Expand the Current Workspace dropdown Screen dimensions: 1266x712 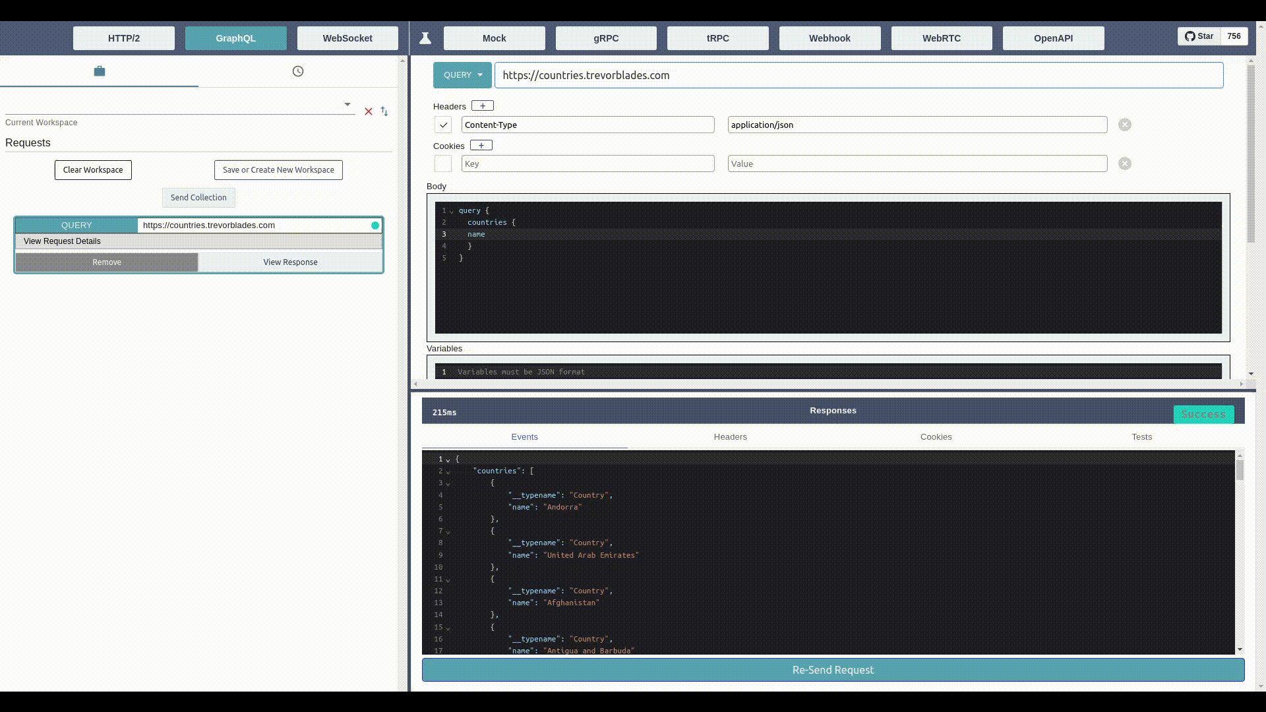tap(347, 105)
